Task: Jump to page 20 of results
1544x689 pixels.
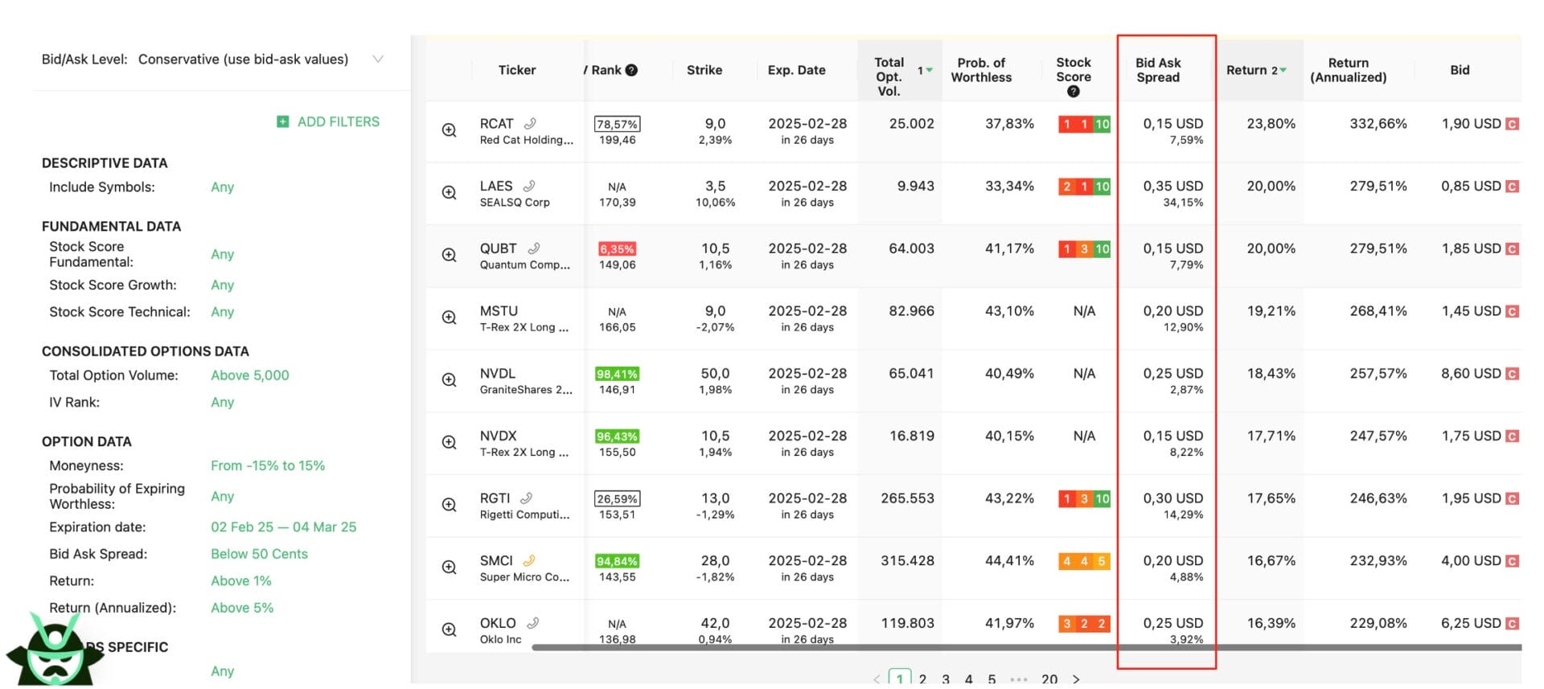Action: (x=1049, y=679)
